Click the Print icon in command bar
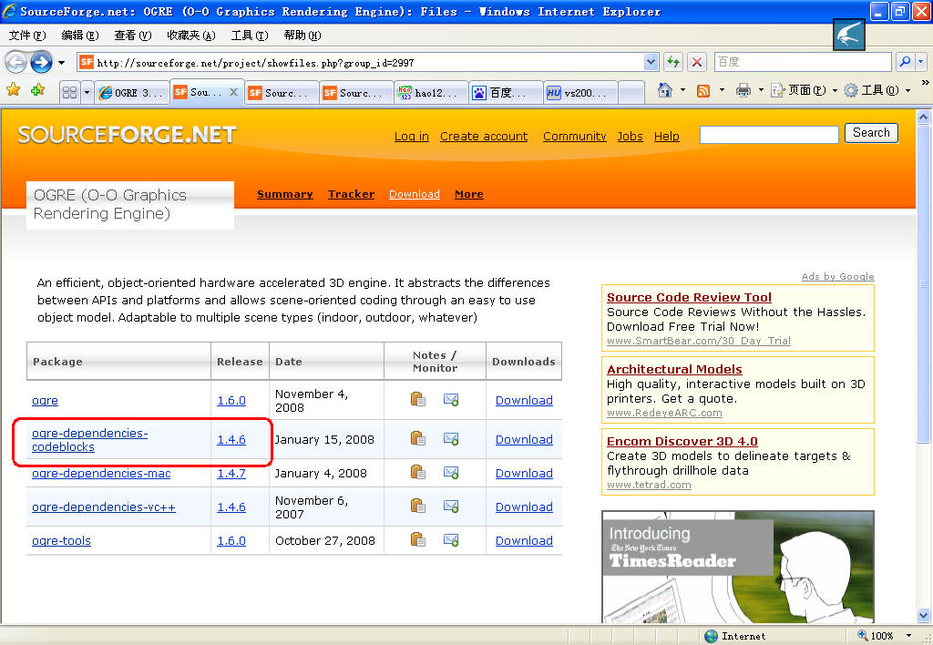Image resolution: width=933 pixels, height=645 pixels. pyautogui.click(x=743, y=90)
